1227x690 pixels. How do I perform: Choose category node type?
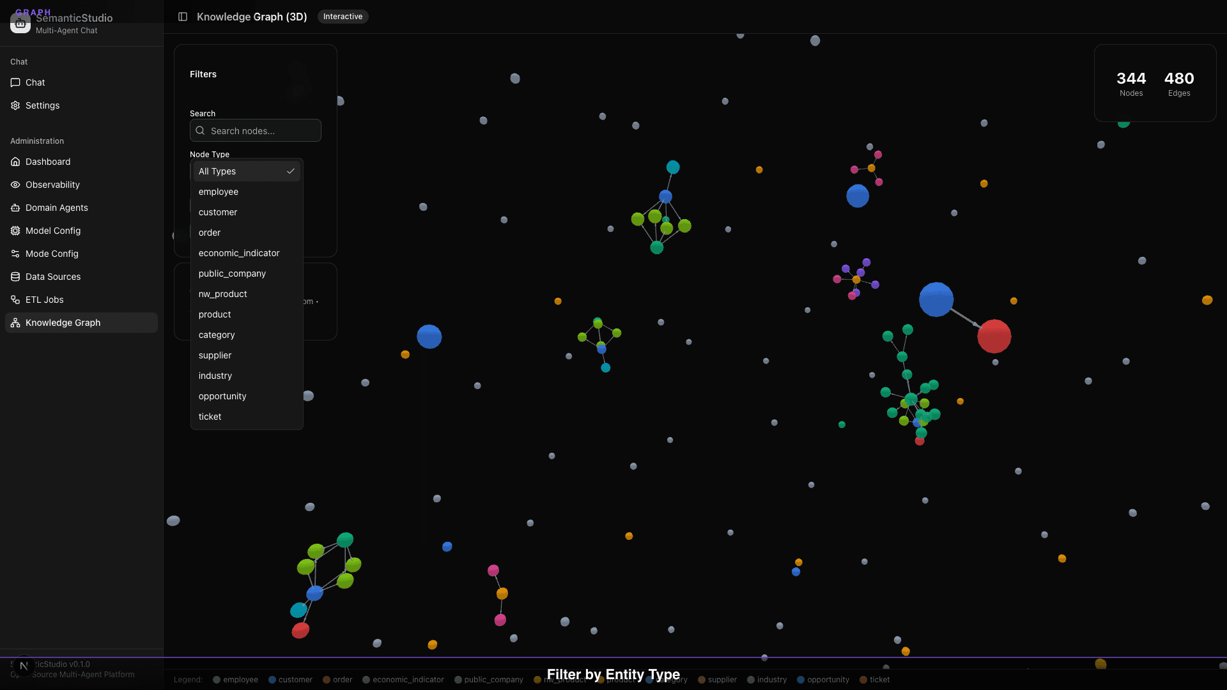coord(247,335)
